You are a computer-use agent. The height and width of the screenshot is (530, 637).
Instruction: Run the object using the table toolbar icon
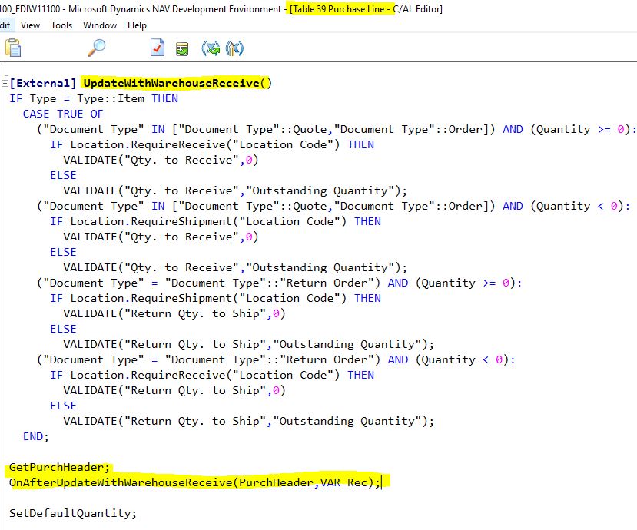(x=181, y=47)
